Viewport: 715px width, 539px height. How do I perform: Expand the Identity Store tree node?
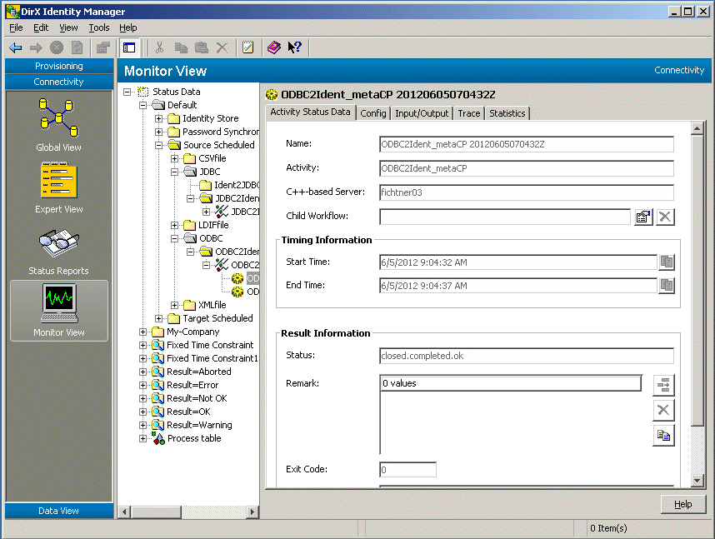click(x=158, y=119)
